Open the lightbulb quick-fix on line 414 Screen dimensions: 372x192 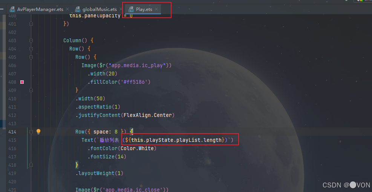[x=38, y=132]
